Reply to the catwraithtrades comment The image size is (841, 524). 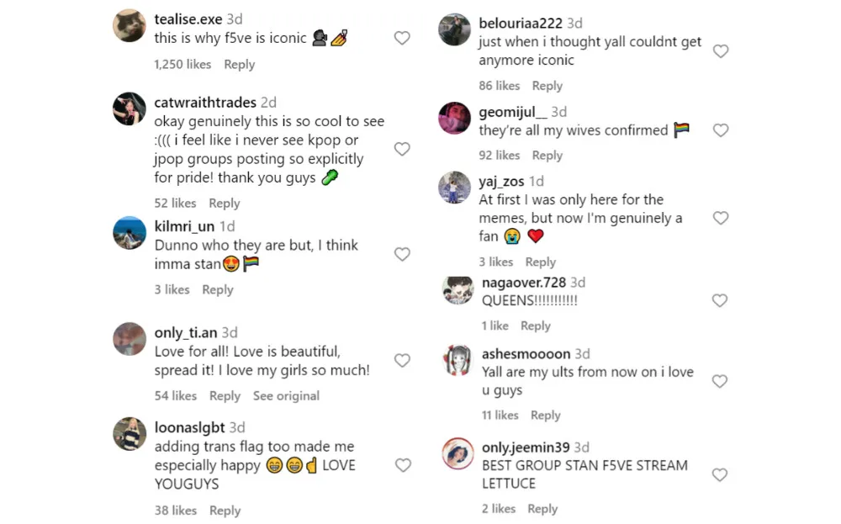[225, 204]
